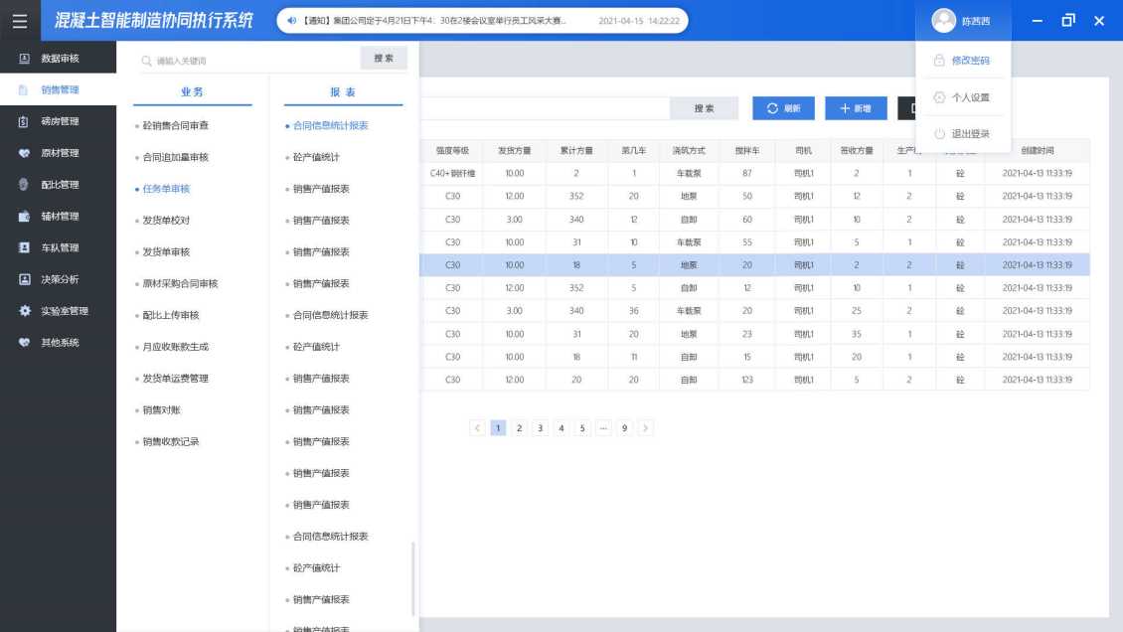Click the C40+钢纤维 table cell
The width and height of the screenshot is (1123, 632).
point(452,173)
